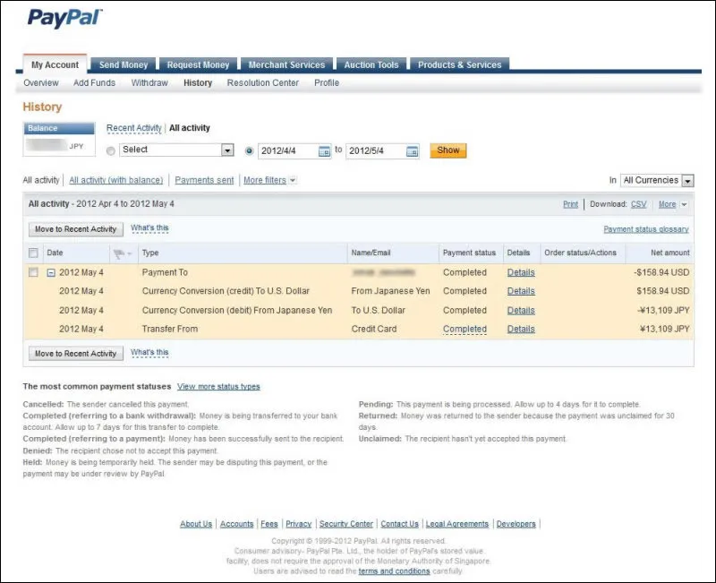The height and width of the screenshot is (583, 716).
Task: Select the radio button beside Select dropdown
Action: [110, 150]
